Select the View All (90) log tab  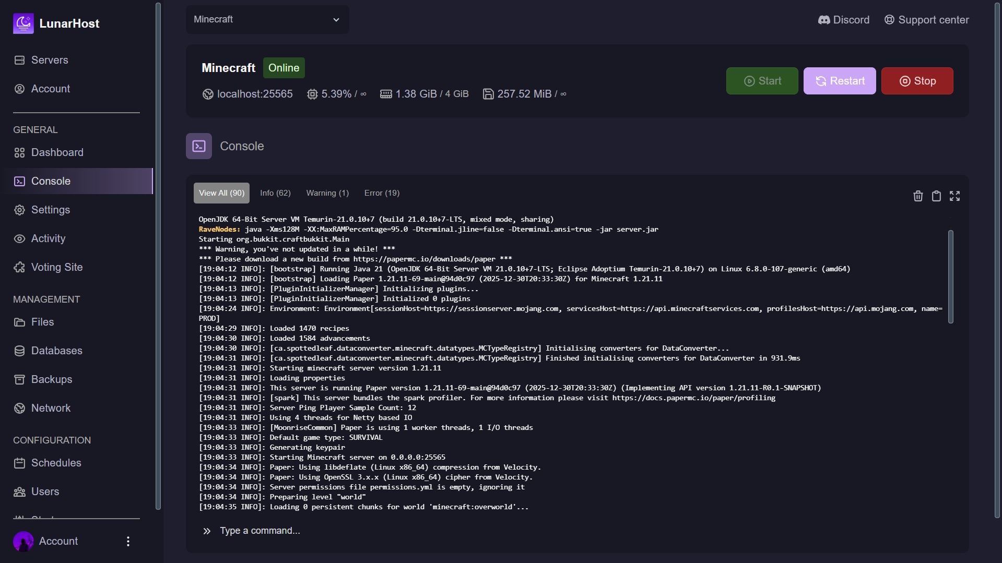click(221, 193)
